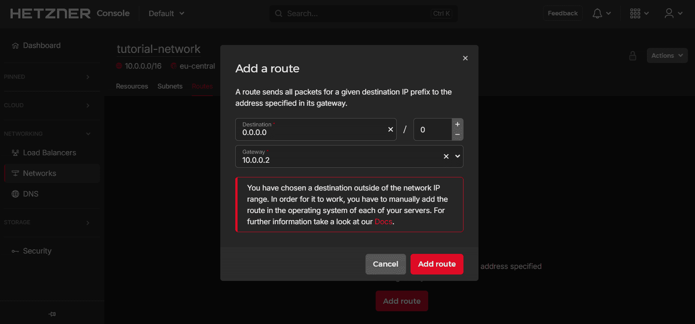Switch to the Resources tab
Image resolution: width=695 pixels, height=324 pixels.
tap(132, 86)
